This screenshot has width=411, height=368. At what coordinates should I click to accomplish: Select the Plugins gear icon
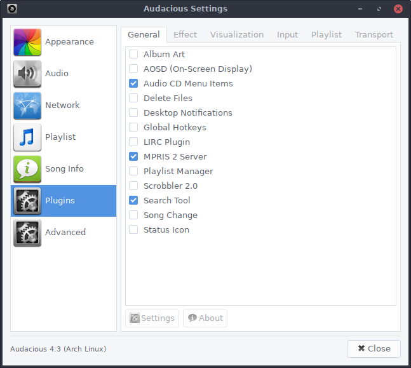27,201
